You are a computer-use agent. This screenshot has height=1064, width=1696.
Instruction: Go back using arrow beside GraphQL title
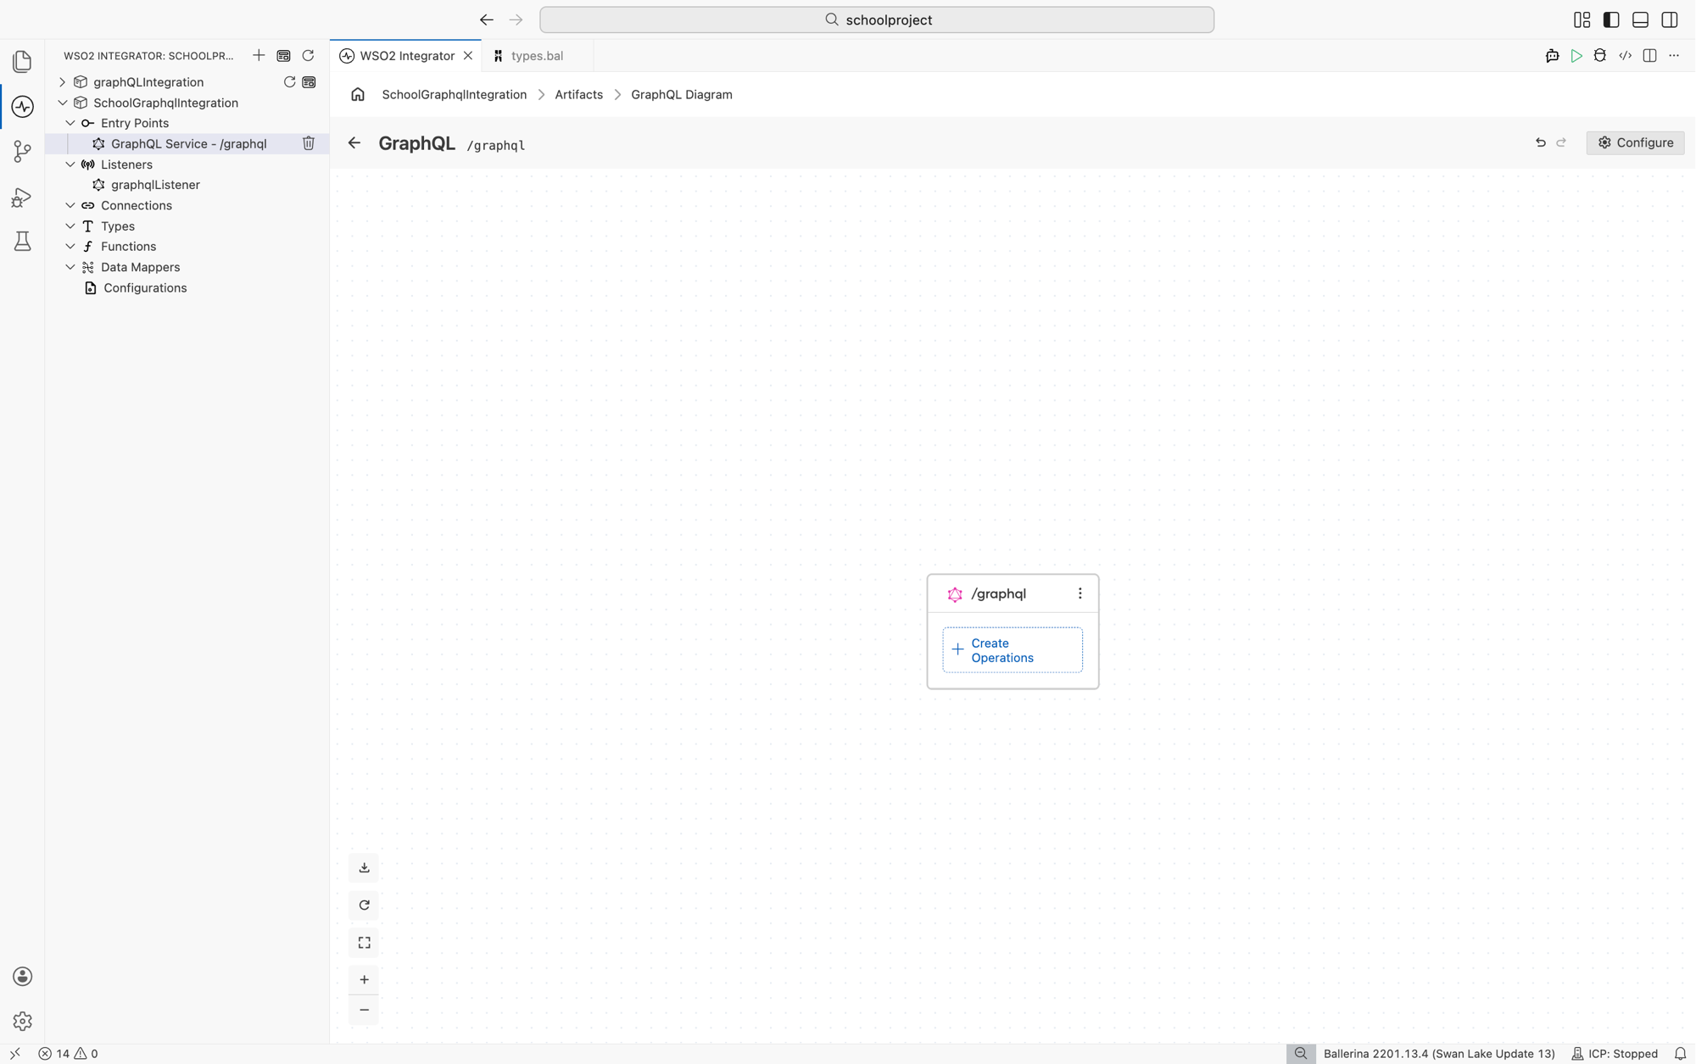point(354,143)
